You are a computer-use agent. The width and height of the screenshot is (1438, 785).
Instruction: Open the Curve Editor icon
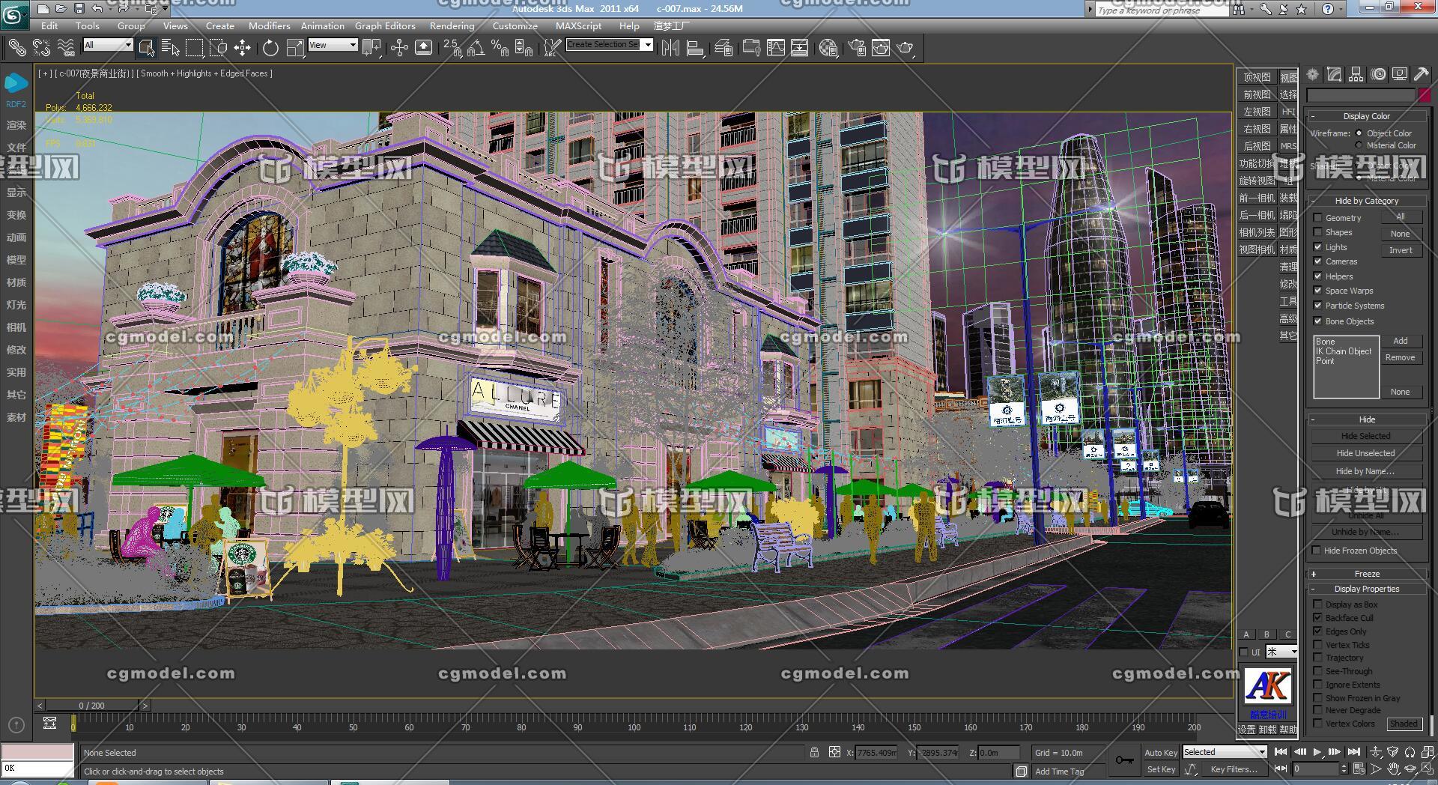click(x=776, y=48)
